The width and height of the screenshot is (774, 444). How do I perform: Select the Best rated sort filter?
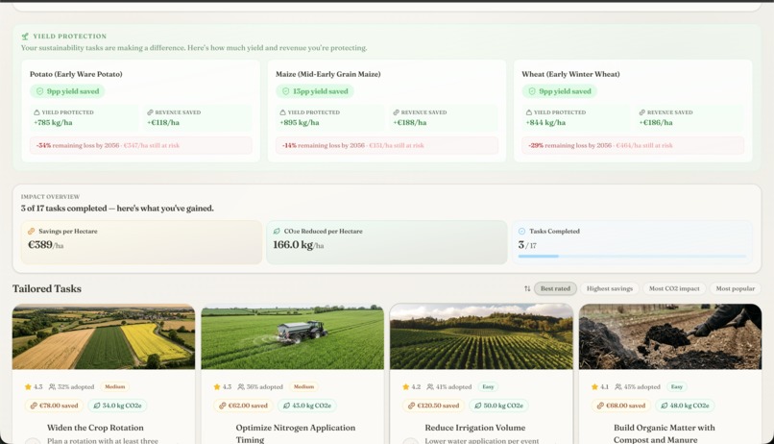point(555,288)
